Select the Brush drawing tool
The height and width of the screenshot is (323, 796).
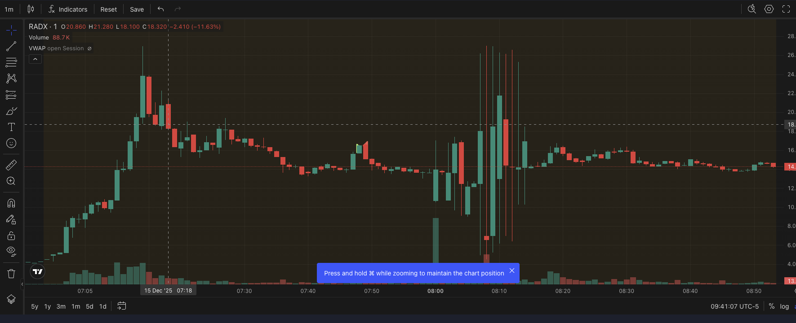tap(11, 111)
